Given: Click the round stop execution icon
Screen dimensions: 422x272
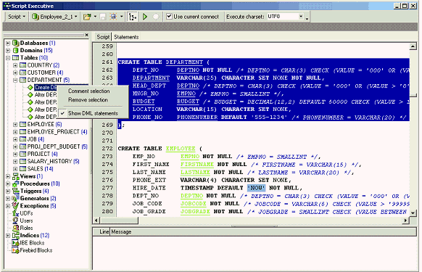Looking at the screenshot, I should (x=156, y=17).
